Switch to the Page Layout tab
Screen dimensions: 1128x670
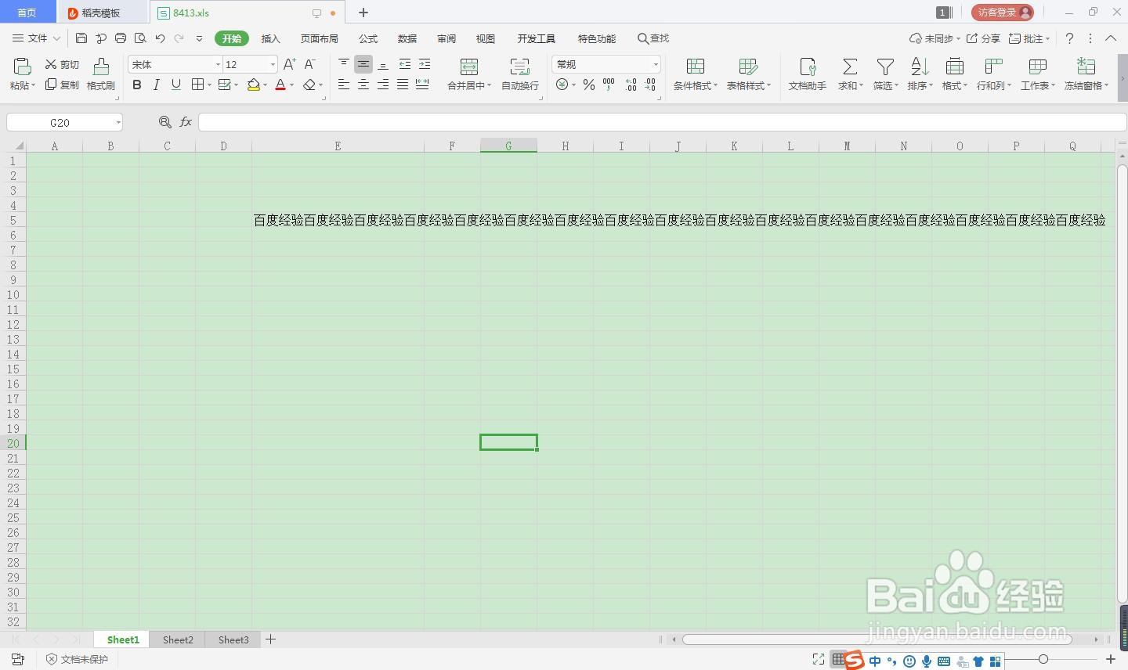coord(320,38)
